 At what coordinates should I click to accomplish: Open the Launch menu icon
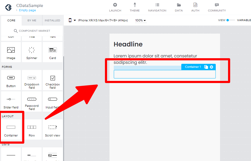coord(115,5)
